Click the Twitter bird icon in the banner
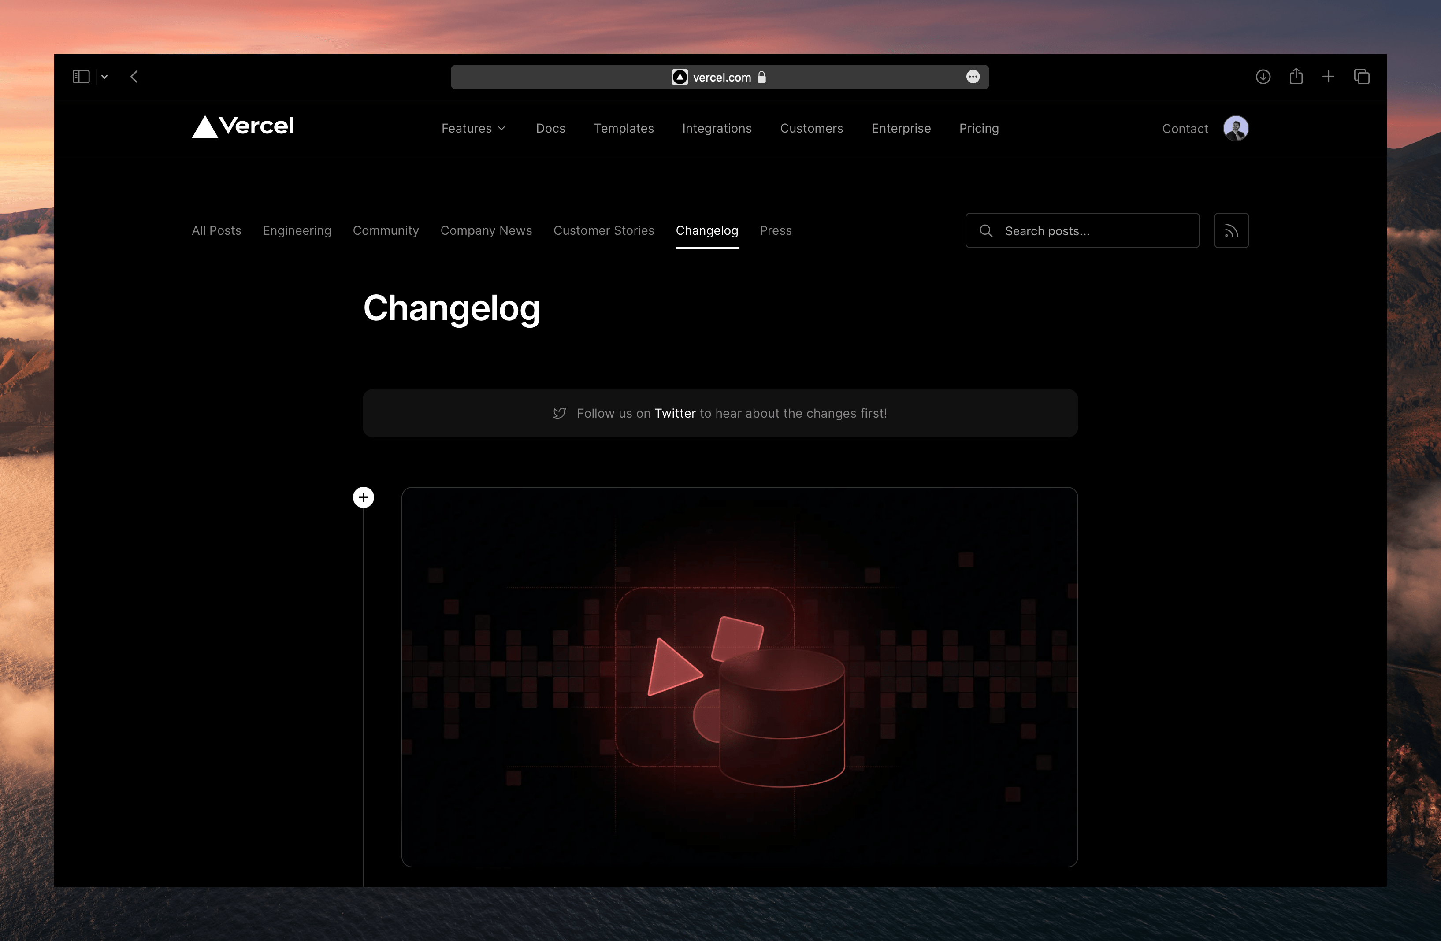Image resolution: width=1441 pixels, height=941 pixels. 560,413
